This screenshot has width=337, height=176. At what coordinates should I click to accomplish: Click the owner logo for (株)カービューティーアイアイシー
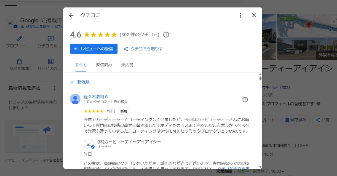[89, 144]
